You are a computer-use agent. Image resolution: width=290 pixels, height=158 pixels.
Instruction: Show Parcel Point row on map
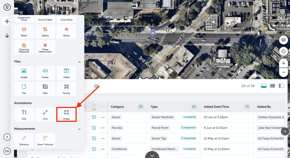click(x=94, y=128)
